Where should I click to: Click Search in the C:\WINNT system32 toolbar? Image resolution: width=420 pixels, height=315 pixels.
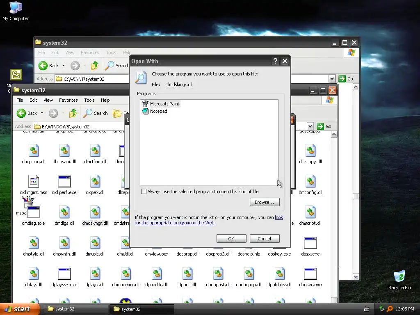[x=117, y=65]
